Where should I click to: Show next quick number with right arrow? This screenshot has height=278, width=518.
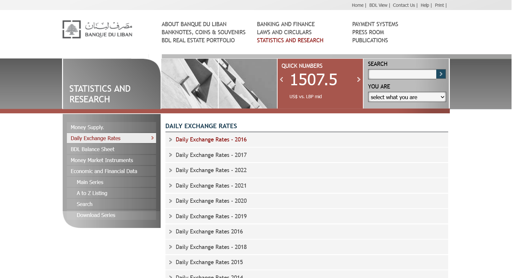[x=358, y=79]
